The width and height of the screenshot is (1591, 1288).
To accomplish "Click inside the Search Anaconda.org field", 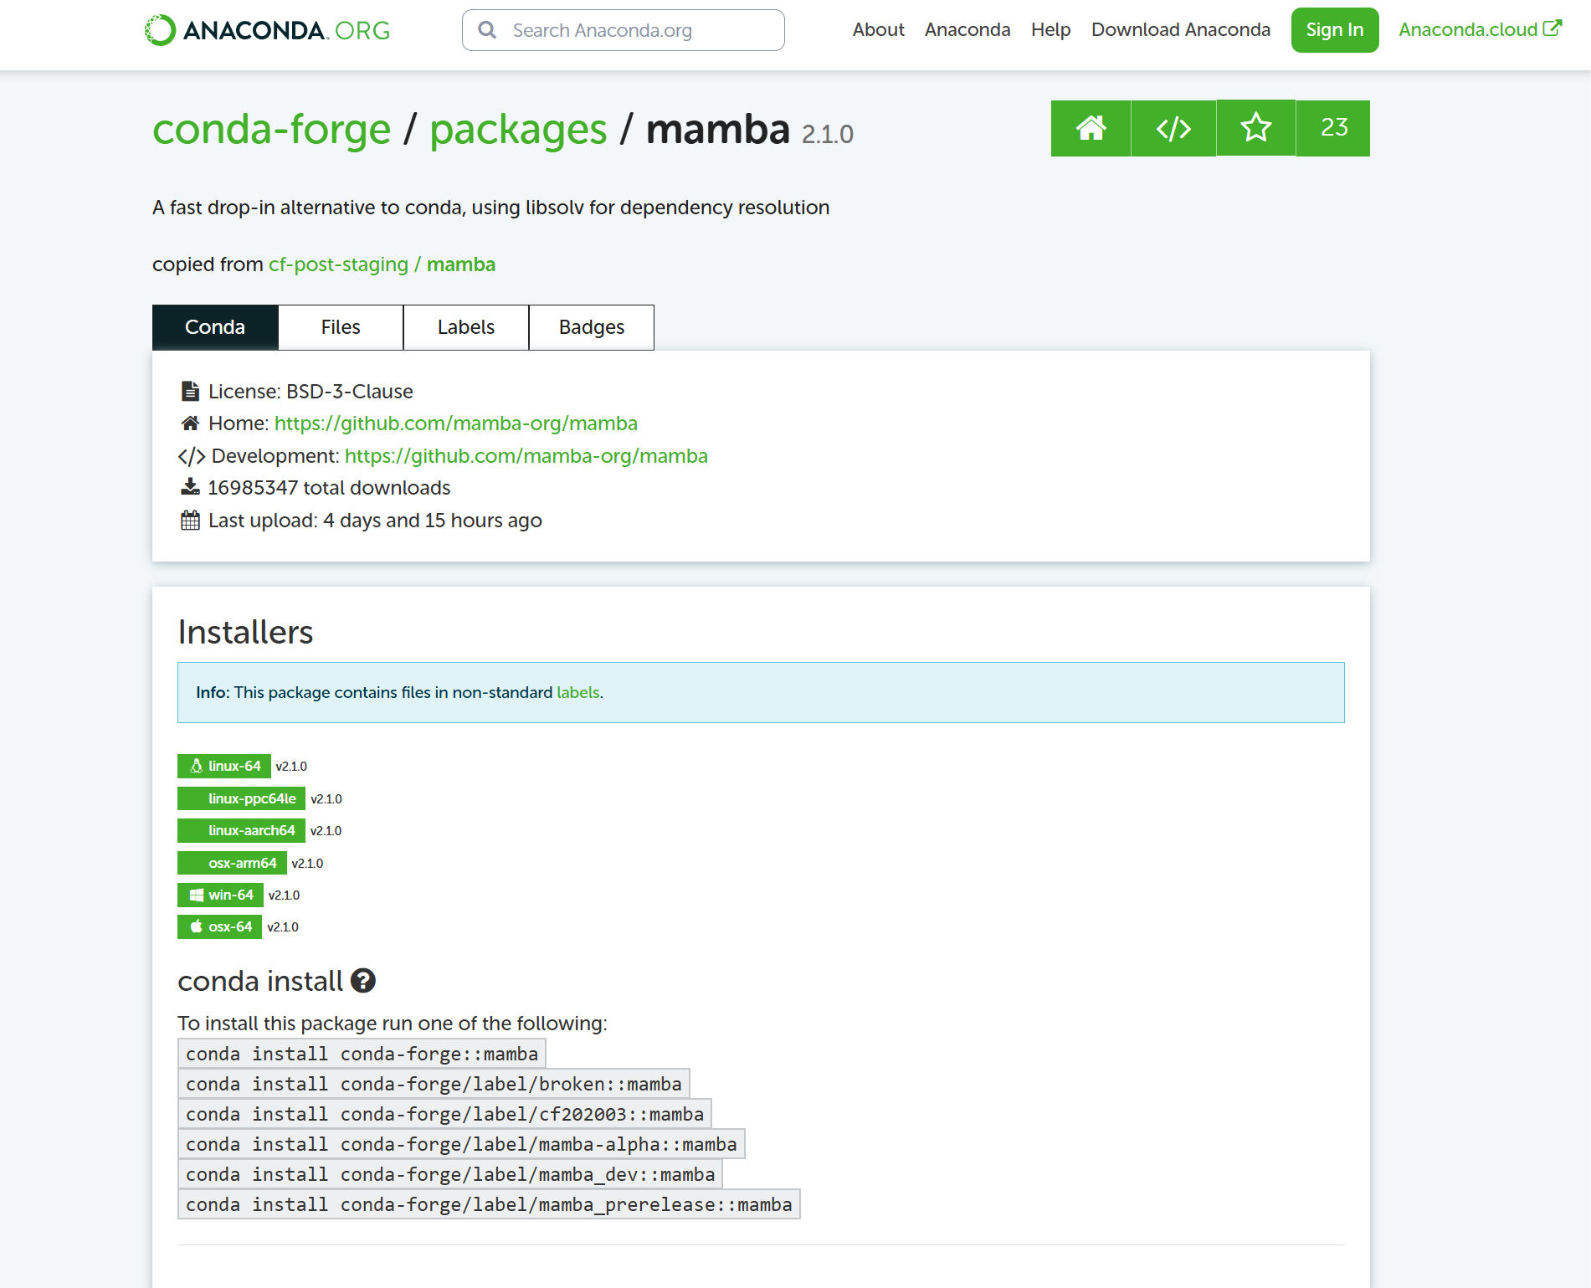I will click(x=624, y=29).
